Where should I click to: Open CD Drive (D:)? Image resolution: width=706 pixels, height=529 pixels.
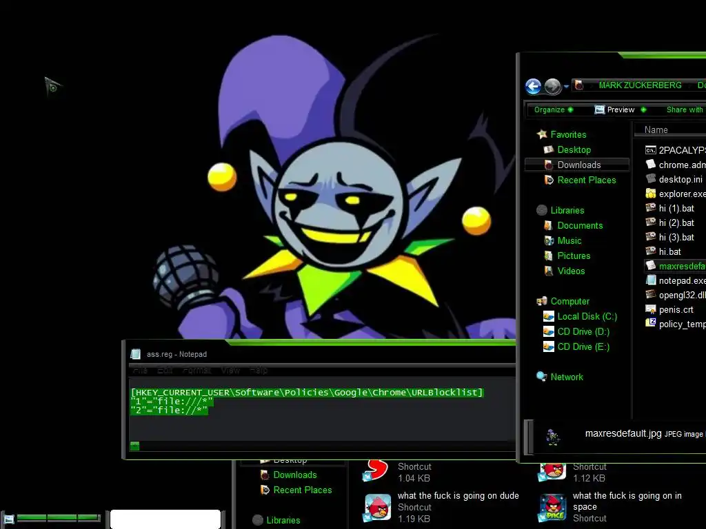pos(583,331)
